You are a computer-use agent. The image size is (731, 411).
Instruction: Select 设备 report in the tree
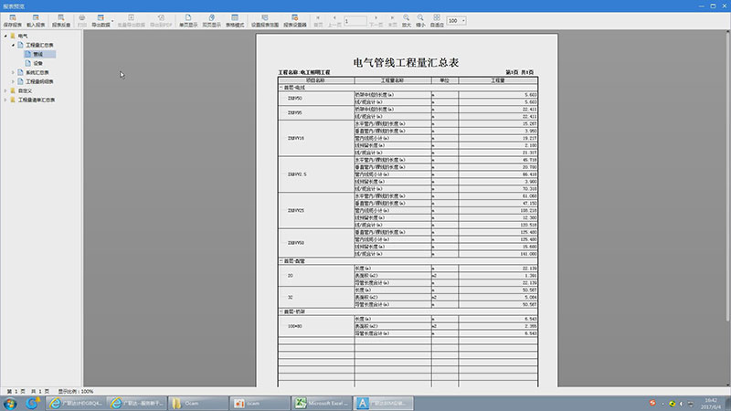click(37, 63)
